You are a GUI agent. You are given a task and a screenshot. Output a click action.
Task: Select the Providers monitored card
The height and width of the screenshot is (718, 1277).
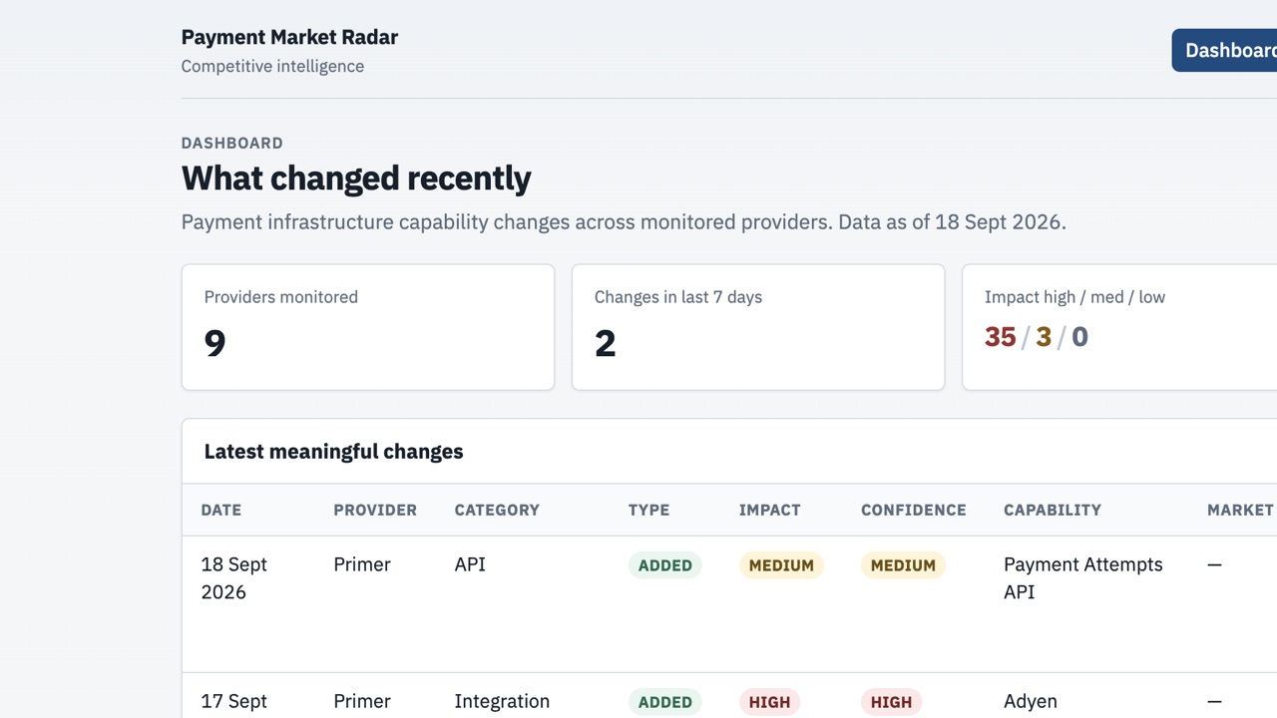coord(368,327)
